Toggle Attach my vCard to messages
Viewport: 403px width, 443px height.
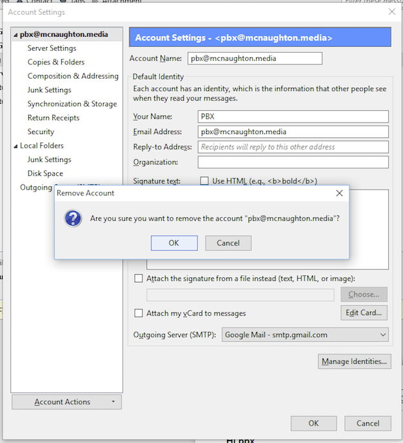pos(138,313)
